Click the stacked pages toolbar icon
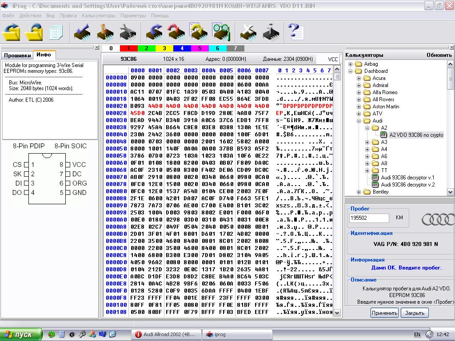 [56, 32]
